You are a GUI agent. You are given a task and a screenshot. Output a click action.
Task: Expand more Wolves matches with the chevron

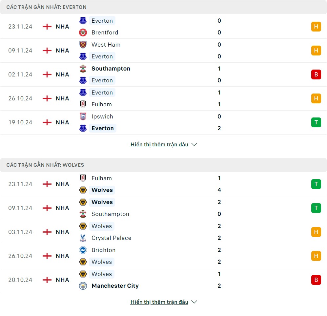[x=194, y=302]
